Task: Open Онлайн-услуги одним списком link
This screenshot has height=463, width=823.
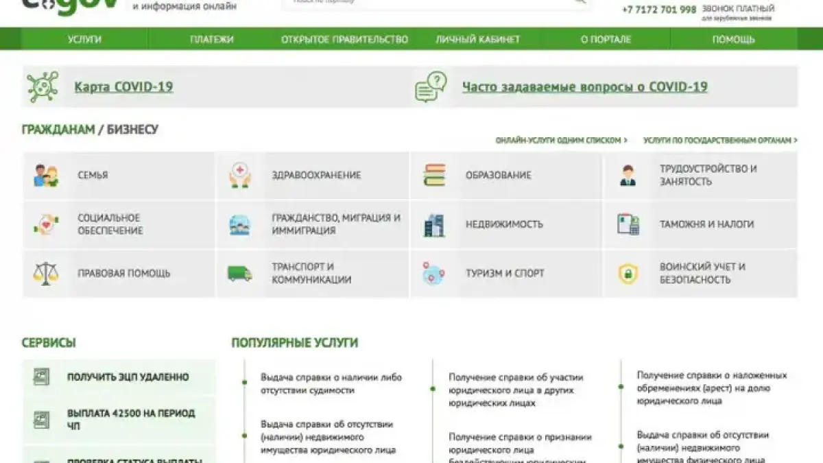Action: tap(562, 140)
